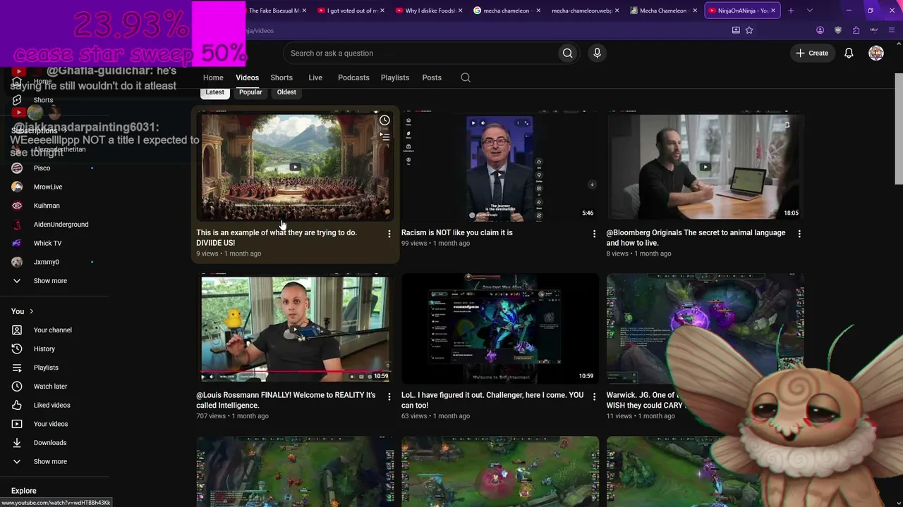Open 'Racism is NOT like you claim' title

click(x=457, y=232)
